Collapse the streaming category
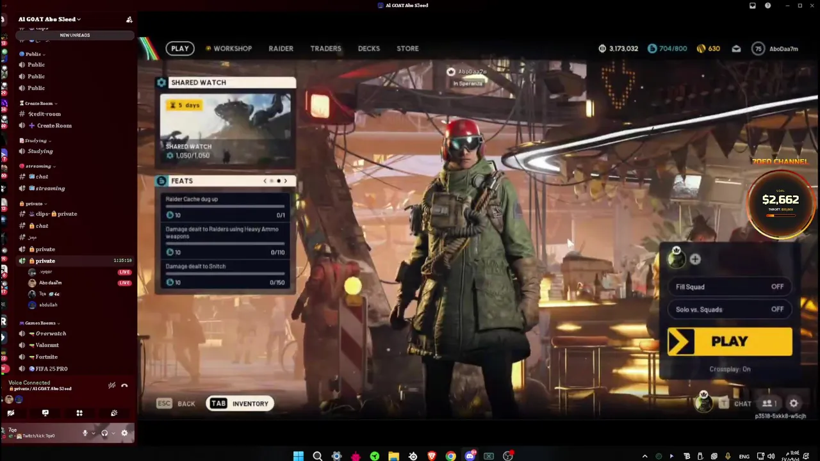 click(x=37, y=166)
